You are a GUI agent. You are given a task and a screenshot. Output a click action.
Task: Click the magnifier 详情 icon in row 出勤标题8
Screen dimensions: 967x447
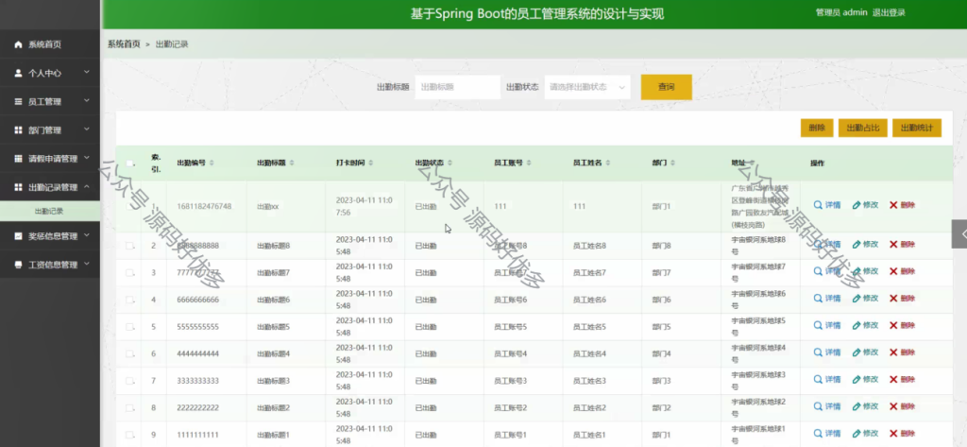point(819,245)
